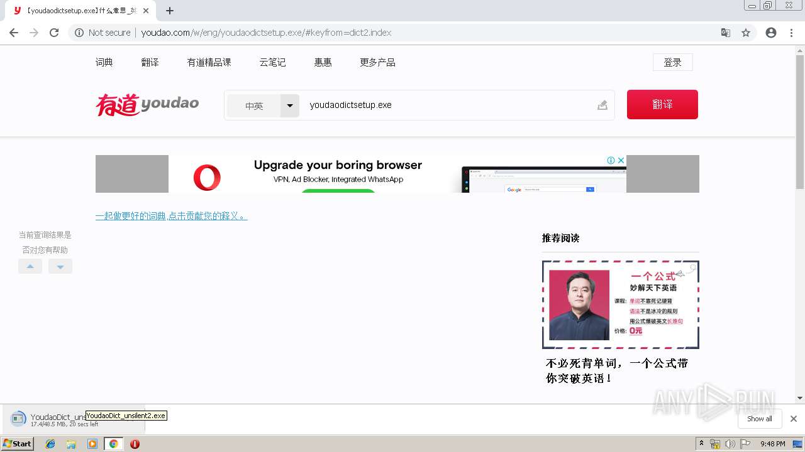This screenshot has height=452, width=805.
Task: Open the 有道精品课 nav item
Action: 209,62
